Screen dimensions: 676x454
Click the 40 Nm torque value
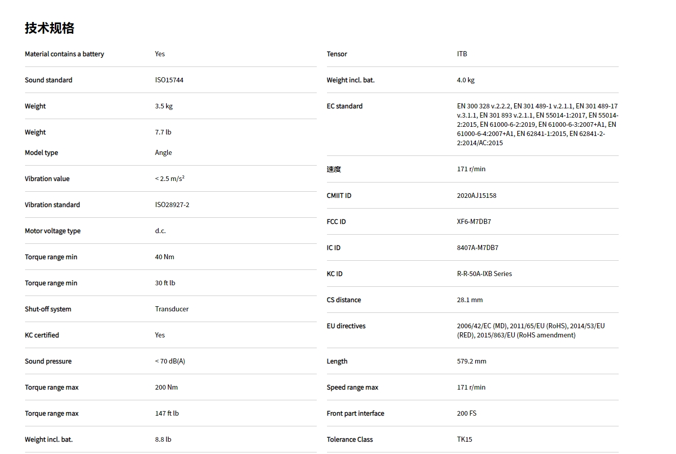pos(164,257)
